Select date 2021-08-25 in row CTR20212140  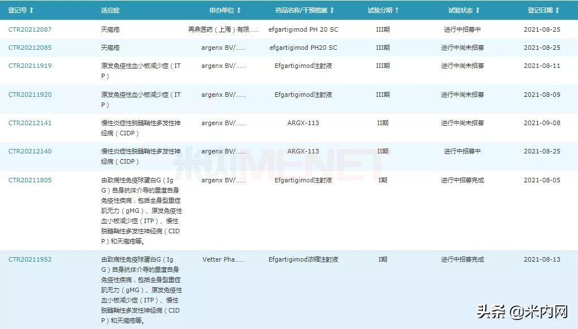pos(542,151)
